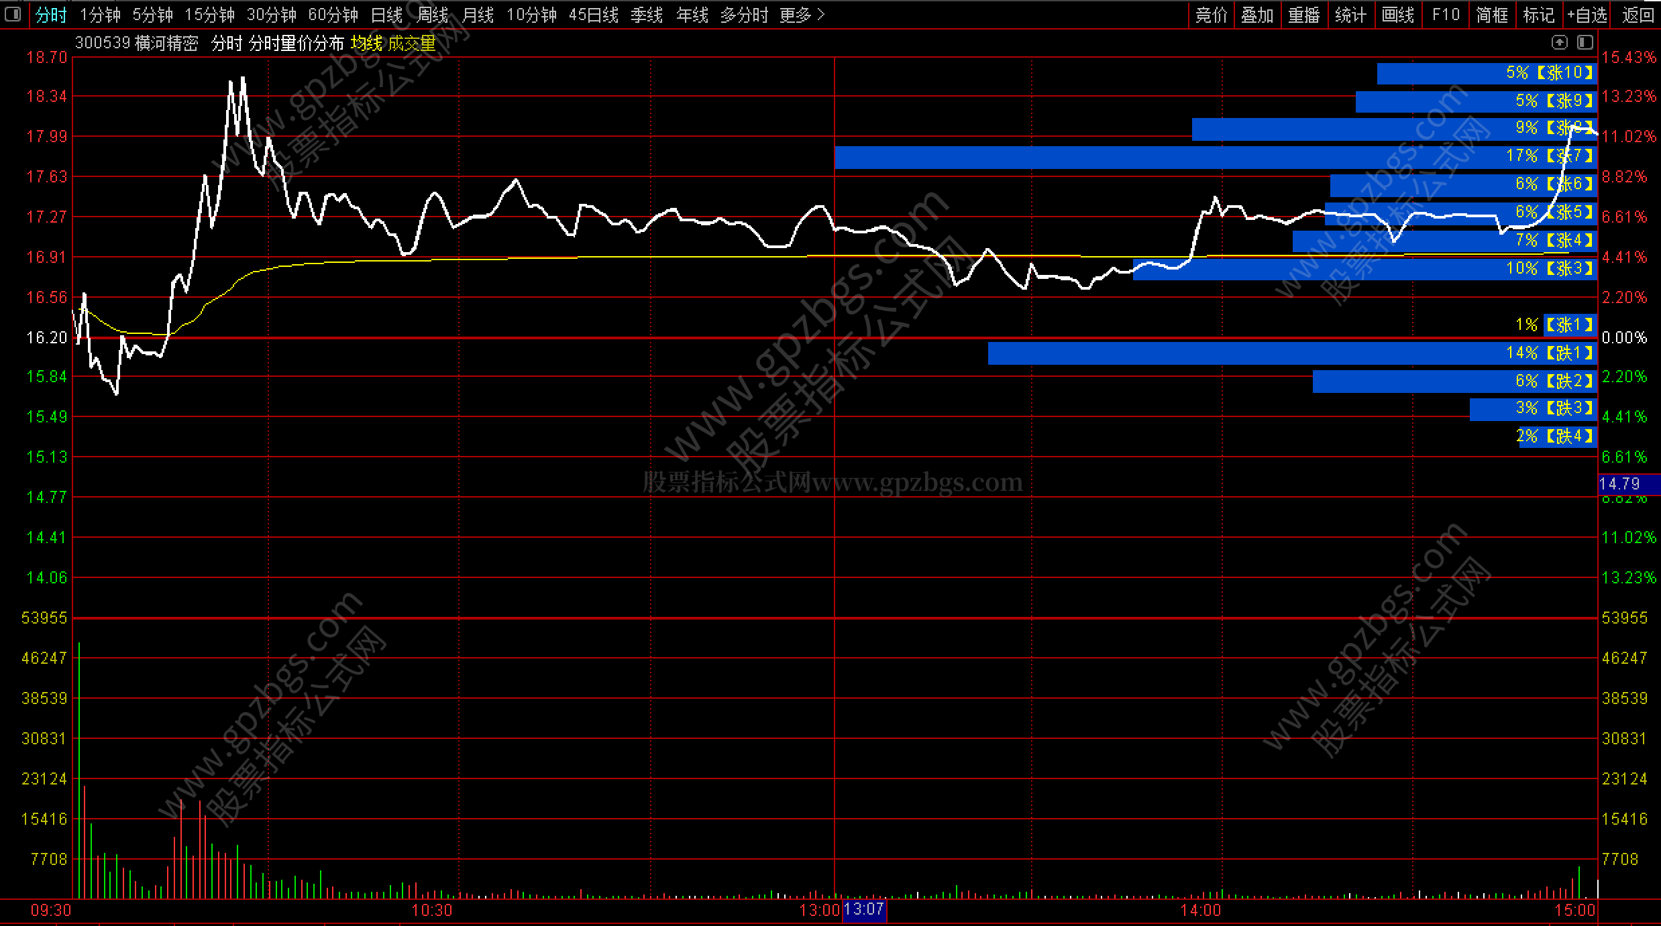The height and width of the screenshot is (926, 1661).
Task: Expand the 更多 more periods menu
Action: (801, 15)
